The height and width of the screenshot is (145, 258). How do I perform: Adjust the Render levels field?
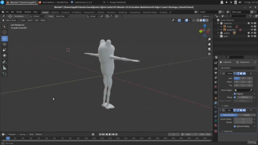coord(243,122)
